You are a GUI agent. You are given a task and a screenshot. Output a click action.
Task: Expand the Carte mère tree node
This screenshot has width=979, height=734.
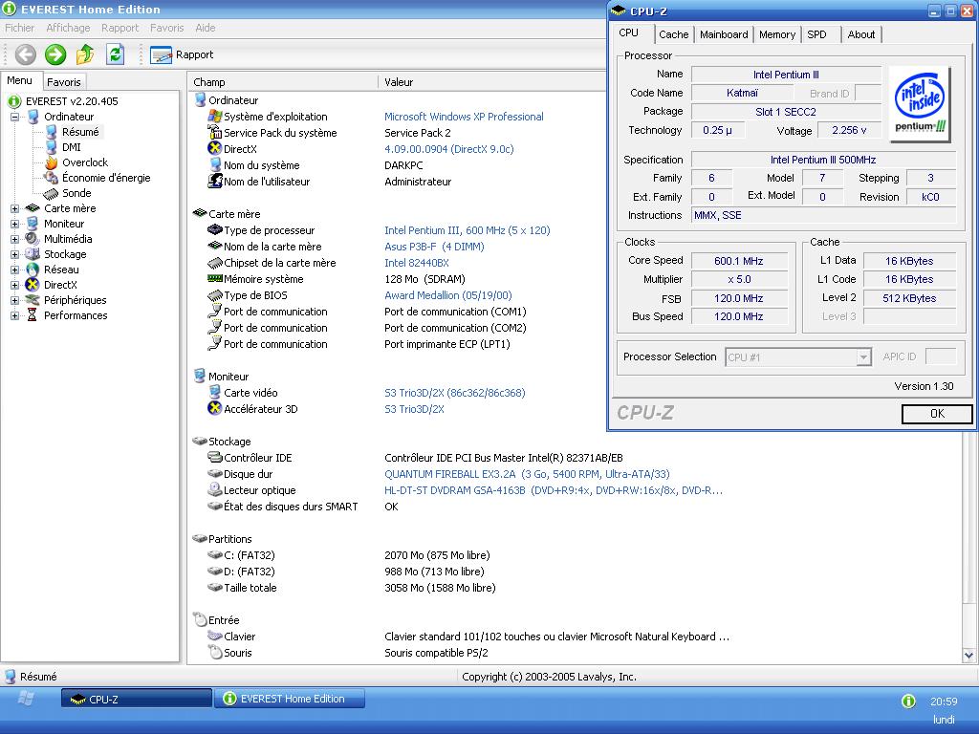click(15, 208)
